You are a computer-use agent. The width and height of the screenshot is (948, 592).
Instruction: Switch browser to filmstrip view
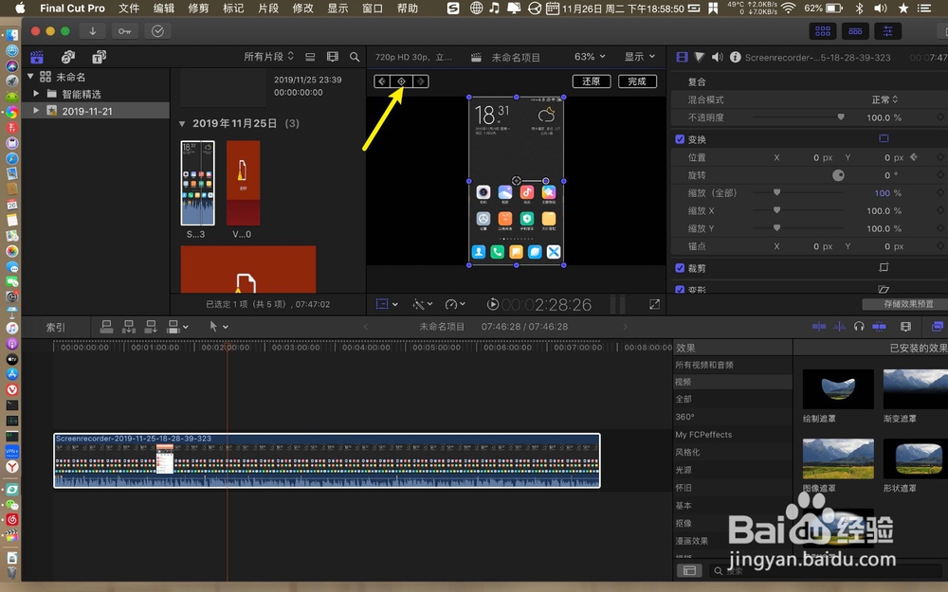click(x=333, y=57)
